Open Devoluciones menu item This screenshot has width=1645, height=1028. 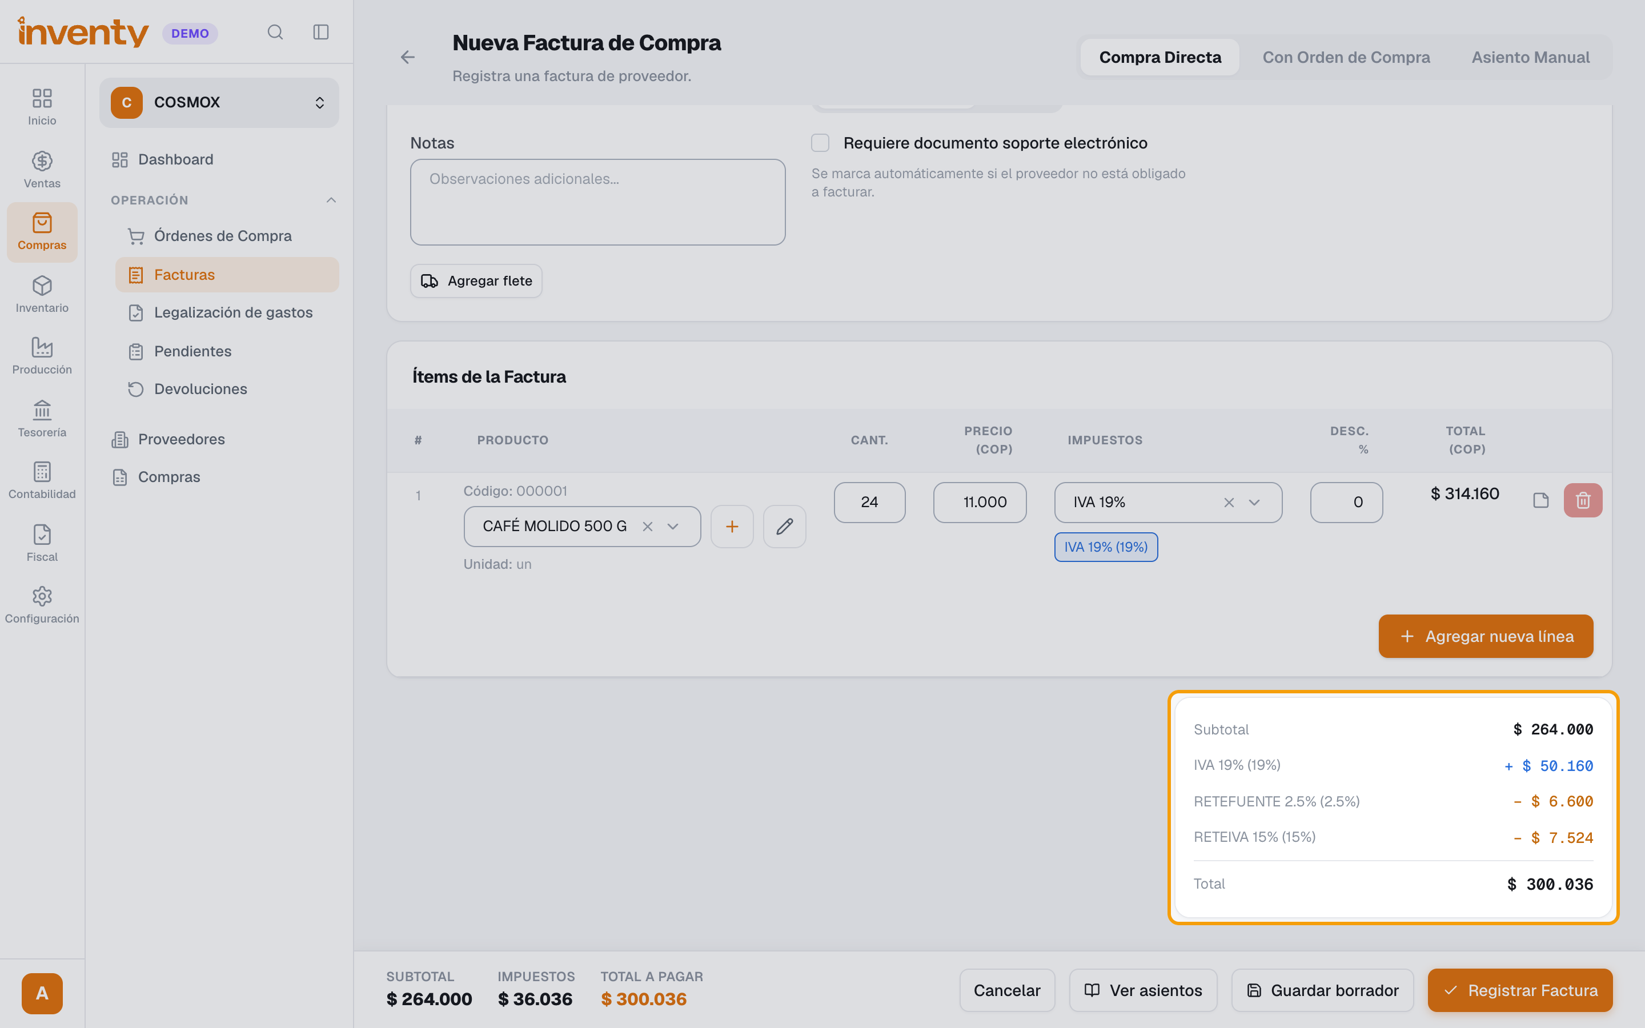pos(227,389)
